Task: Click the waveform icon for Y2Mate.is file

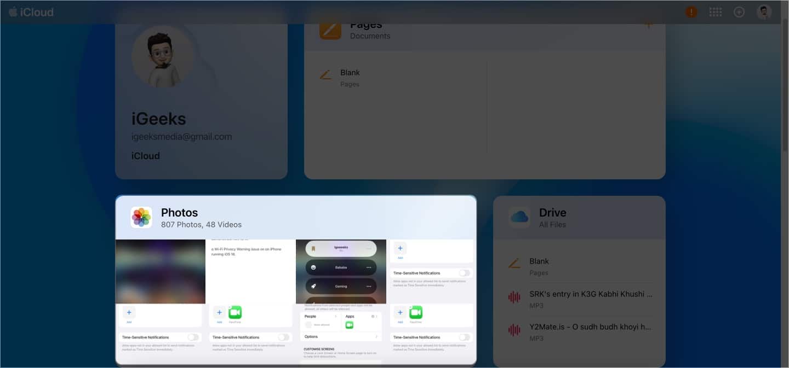Action: pyautogui.click(x=514, y=330)
